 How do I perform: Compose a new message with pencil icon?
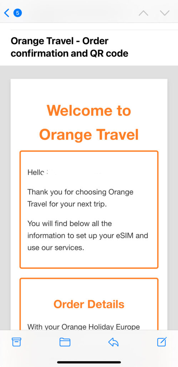[x=162, y=342]
